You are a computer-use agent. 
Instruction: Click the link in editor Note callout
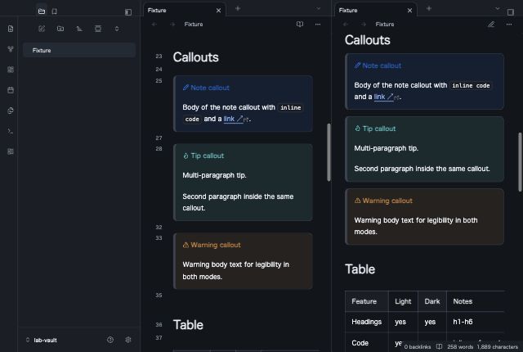(229, 119)
